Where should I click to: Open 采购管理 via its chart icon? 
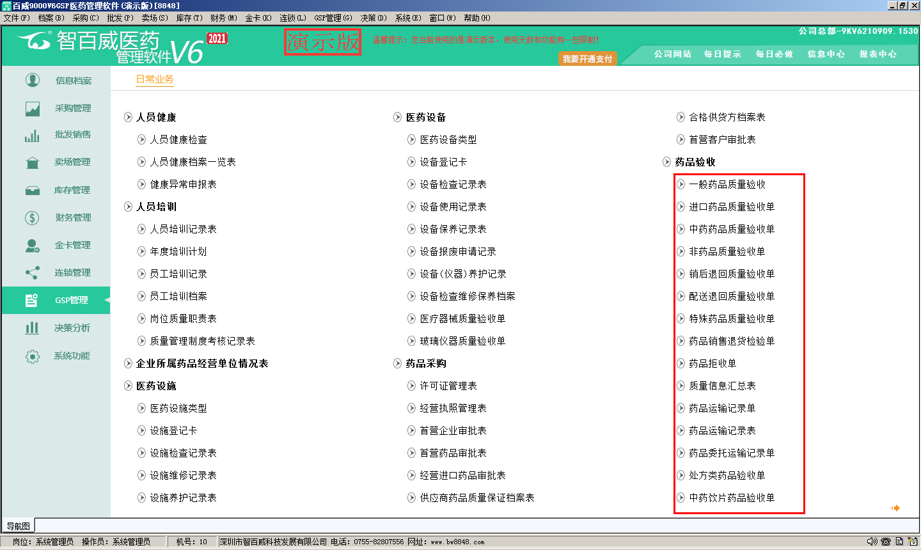[33, 109]
